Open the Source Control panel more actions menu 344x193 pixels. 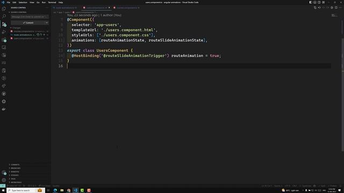[47, 8]
